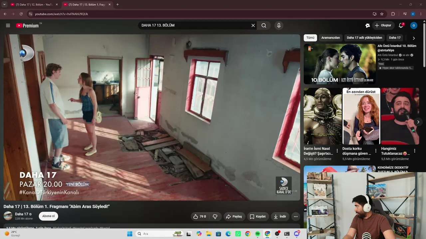Click the video player to pause
Screen dimensions: 426x239
152,117
